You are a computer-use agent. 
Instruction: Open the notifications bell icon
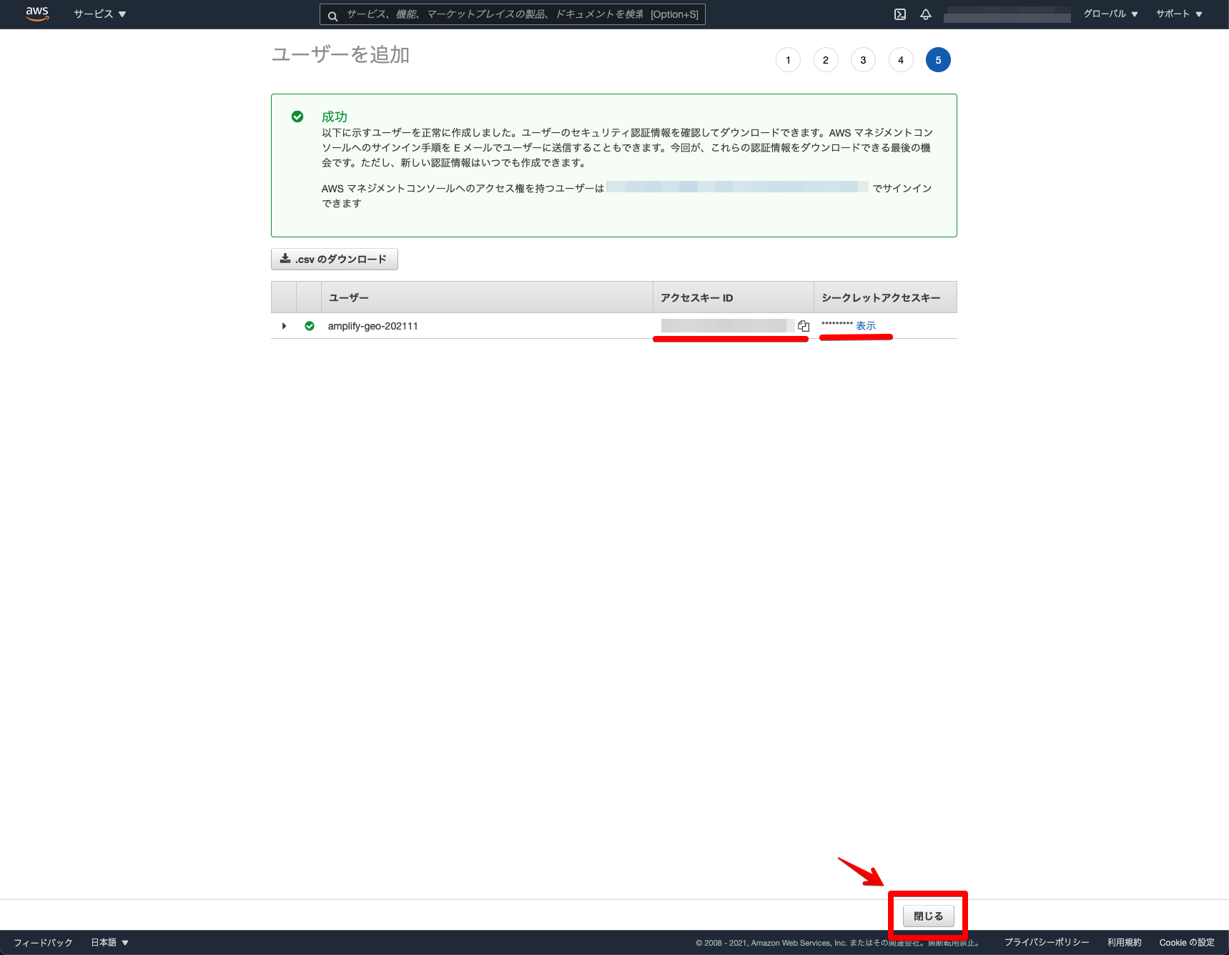coord(926,14)
